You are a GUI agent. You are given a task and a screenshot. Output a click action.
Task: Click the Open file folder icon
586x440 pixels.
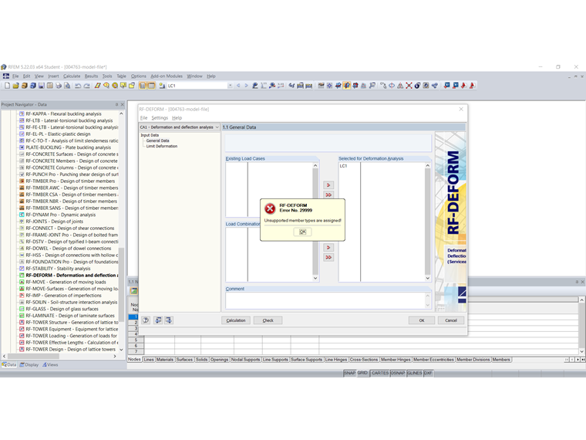tap(15, 86)
